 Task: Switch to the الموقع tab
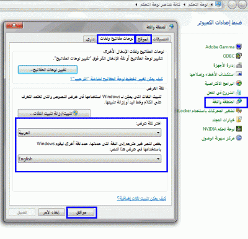coord(143,39)
